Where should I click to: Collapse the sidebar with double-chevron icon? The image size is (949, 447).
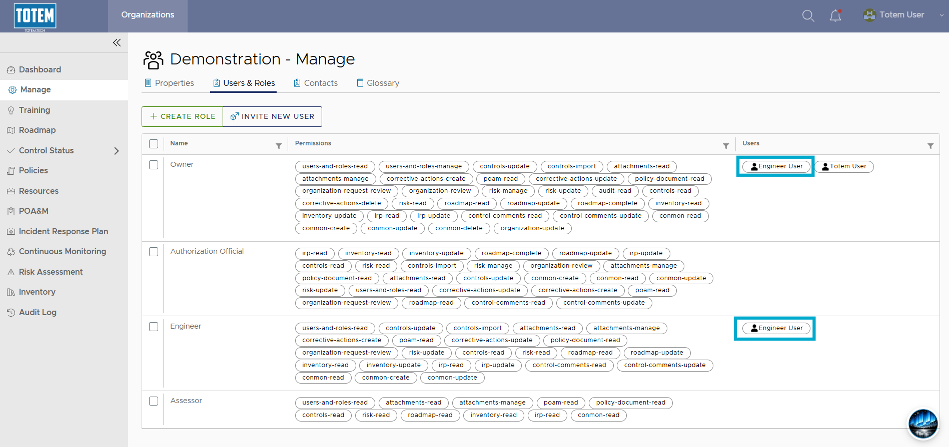tap(117, 42)
